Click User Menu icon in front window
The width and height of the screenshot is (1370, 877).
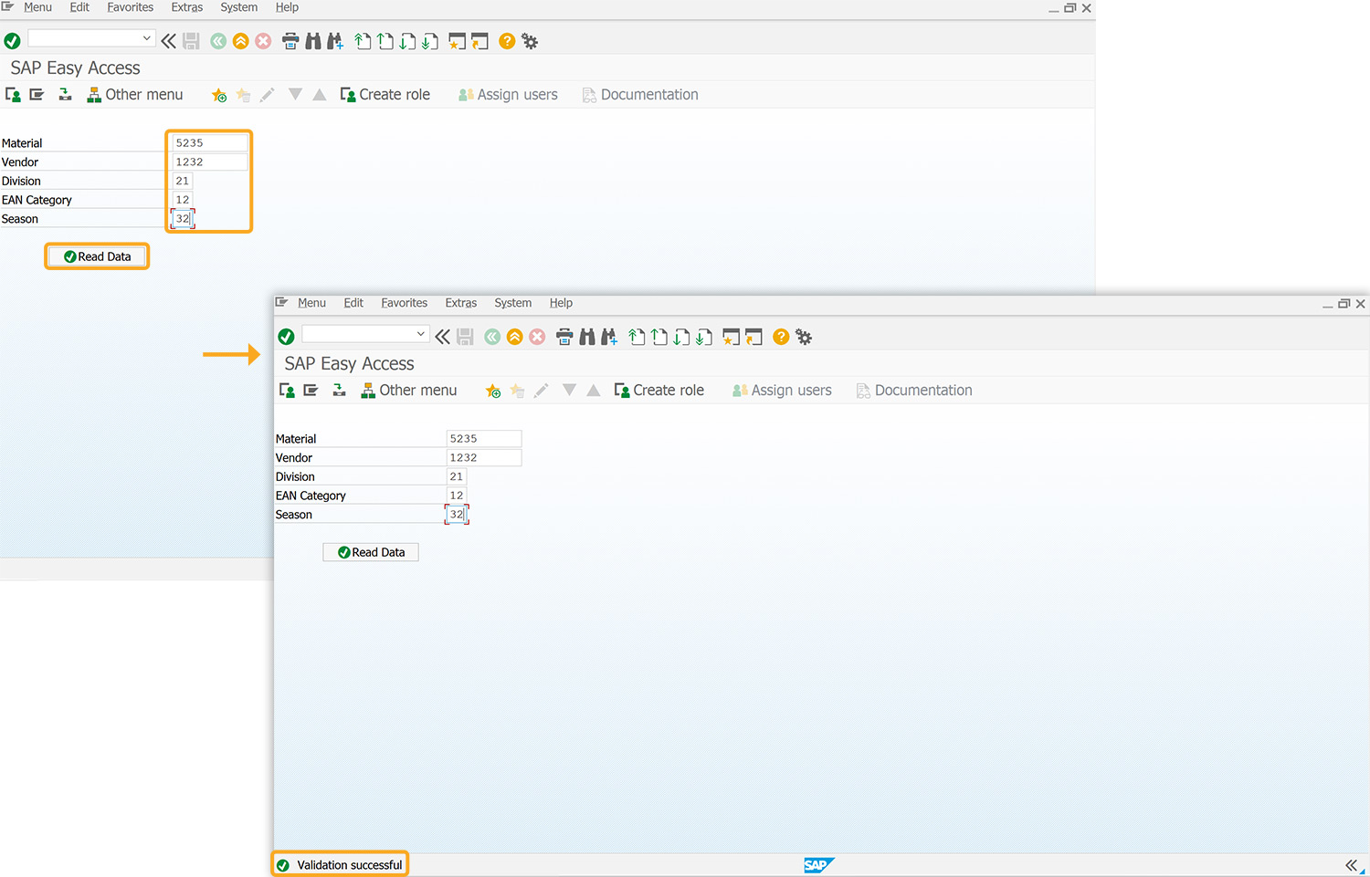(287, 391)
